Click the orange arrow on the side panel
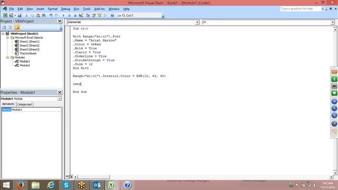 (334, 72)
